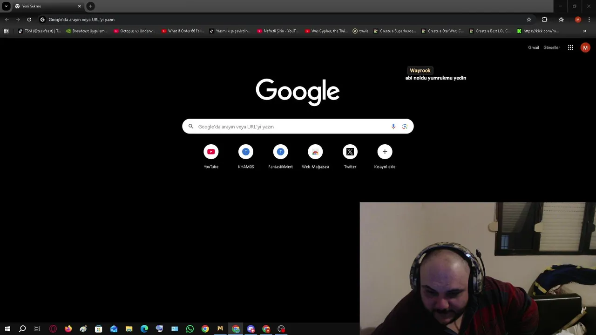Open the travle bookmark
This screenshot has width=596, height=335.
point(361,31)
